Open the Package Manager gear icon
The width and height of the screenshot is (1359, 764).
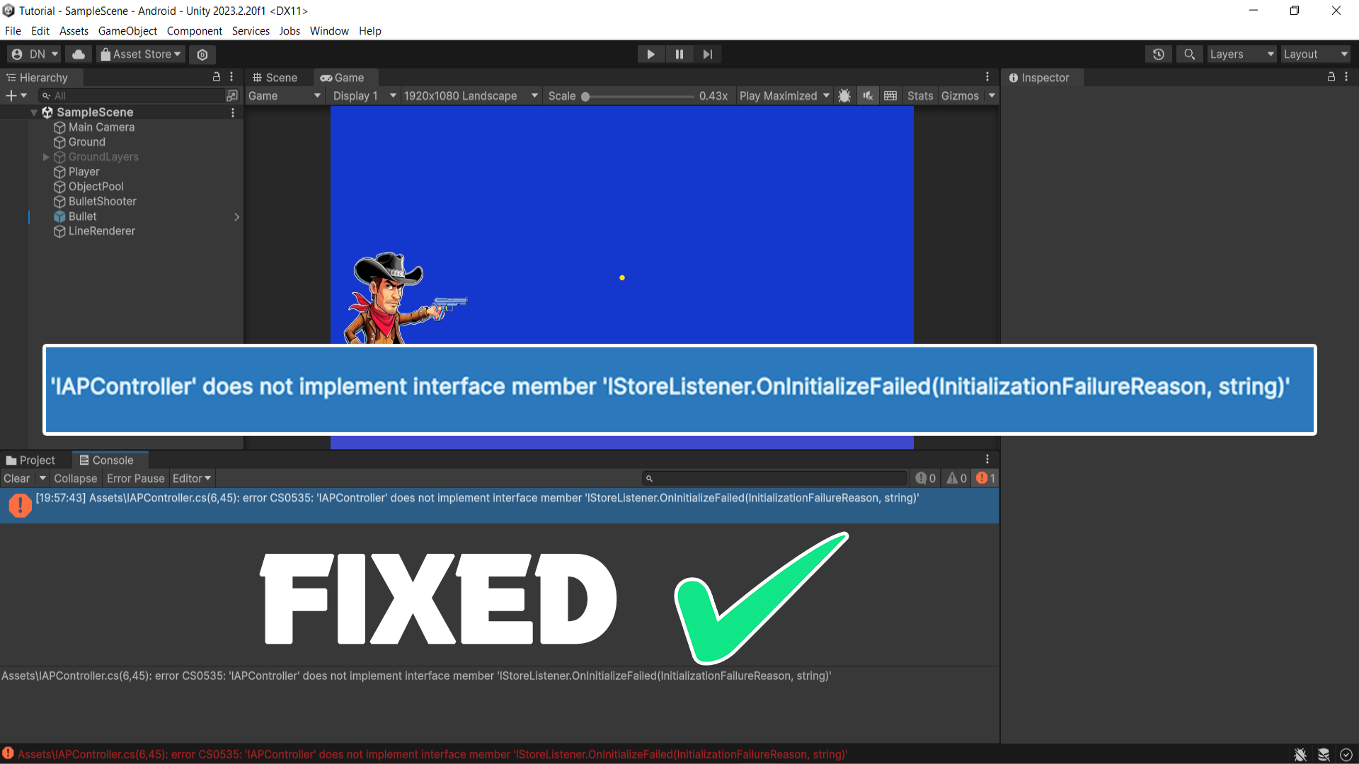coord(202,54)
